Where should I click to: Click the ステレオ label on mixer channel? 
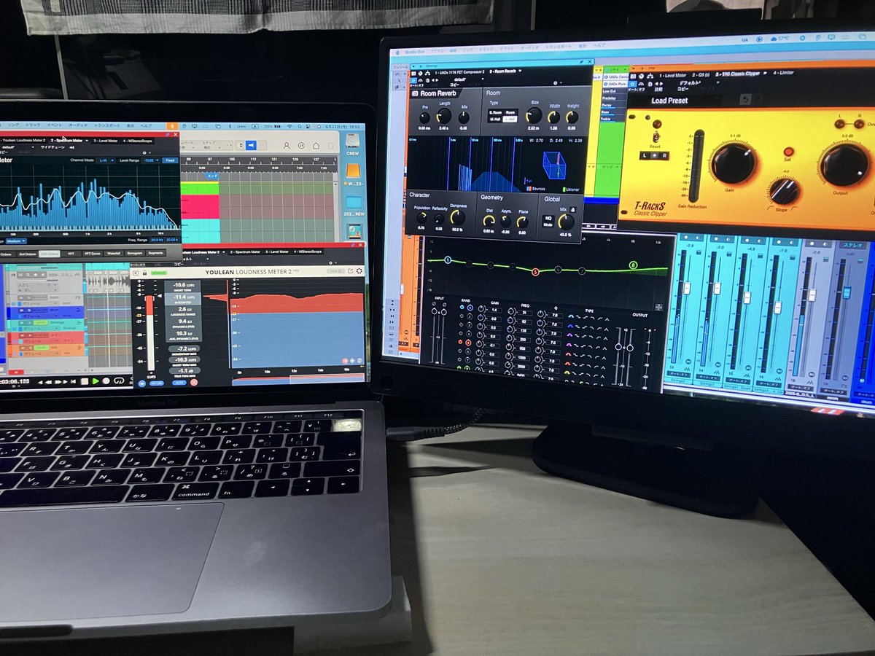[852, 245]
